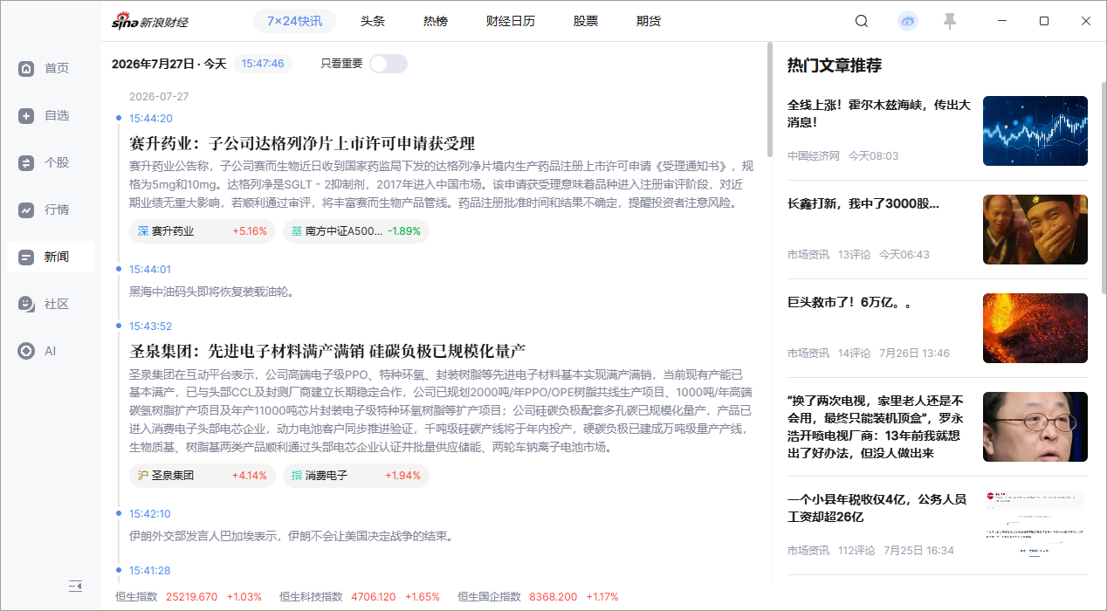Click the 伊朗外交部发言人巴加埃表示 news item
Image resolution: width=1107 pixels, height=611 pixels.
point(291,536)
